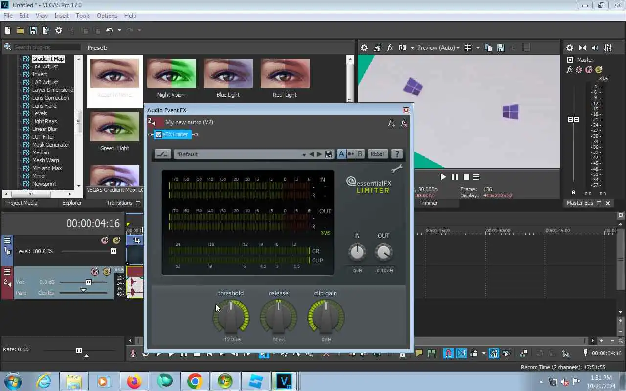Toggle the eFX Limiter enable checkbox
626x391 pixels.
158,135
